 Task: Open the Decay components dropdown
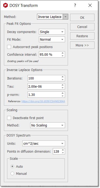(x=52, y=32)
